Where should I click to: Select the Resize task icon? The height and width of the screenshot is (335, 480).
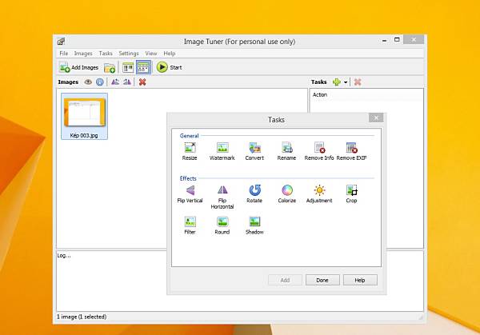coord(190,151)
